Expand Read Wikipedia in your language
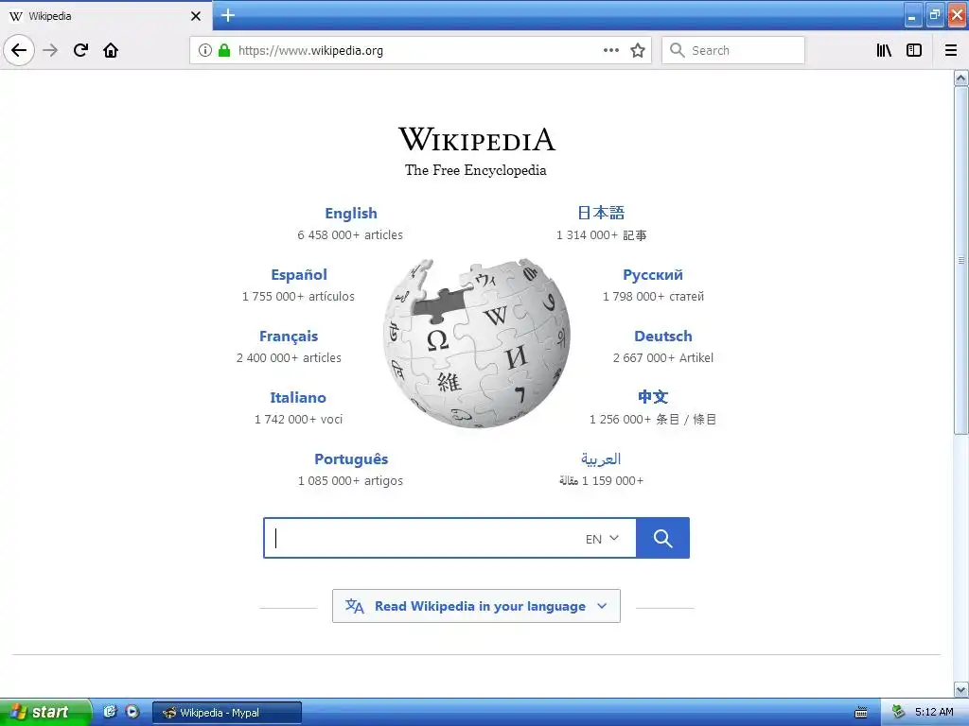969x726 pixels. coord(477,606)
